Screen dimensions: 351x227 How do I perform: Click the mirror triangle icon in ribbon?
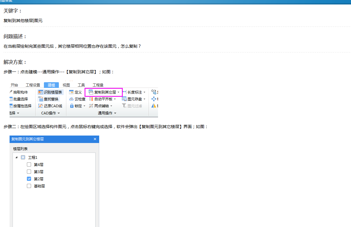click(154, 106)
